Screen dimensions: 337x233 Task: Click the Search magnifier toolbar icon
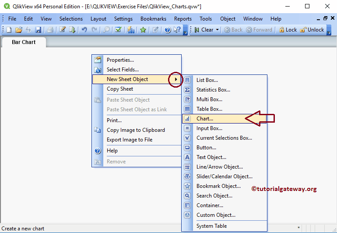pos(106,30)
